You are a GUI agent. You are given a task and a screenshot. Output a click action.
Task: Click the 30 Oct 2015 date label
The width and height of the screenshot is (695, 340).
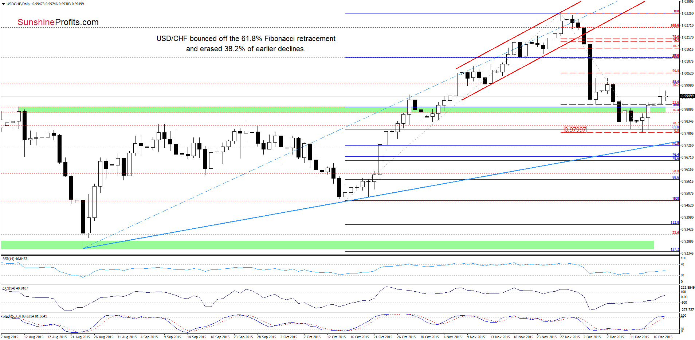(429, 337)
